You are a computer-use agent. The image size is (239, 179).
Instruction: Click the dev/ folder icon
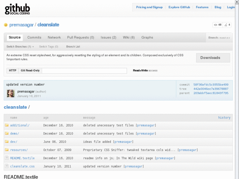(7, 142)
